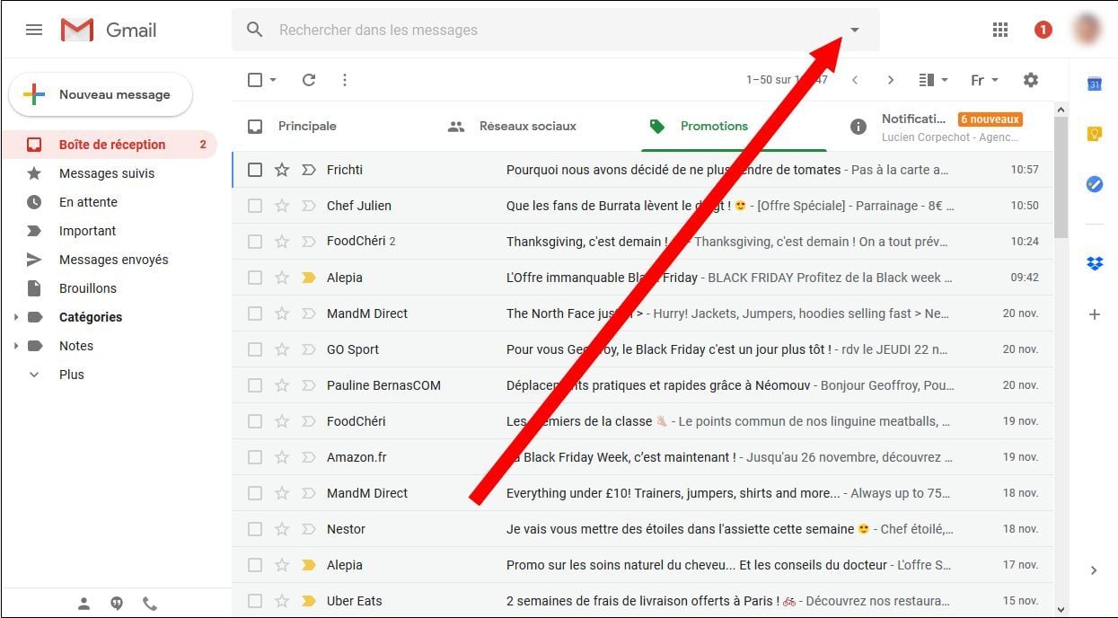Open the settings gear

click(1031, 80)
